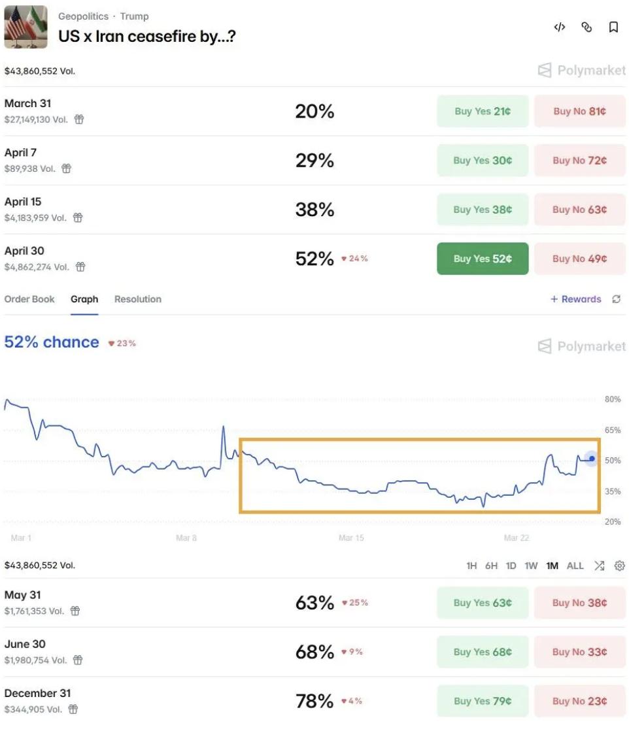Bookmark this market
The image size is (629, 729).
pyautogui.click(x=615, y=27)
